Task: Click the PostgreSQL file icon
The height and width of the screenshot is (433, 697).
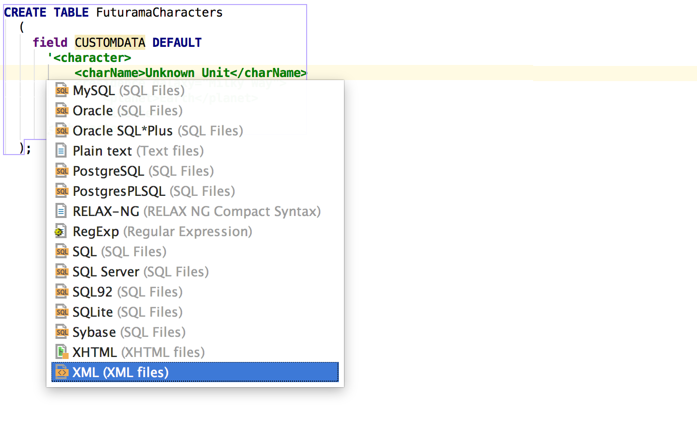Action: (62, 171)
